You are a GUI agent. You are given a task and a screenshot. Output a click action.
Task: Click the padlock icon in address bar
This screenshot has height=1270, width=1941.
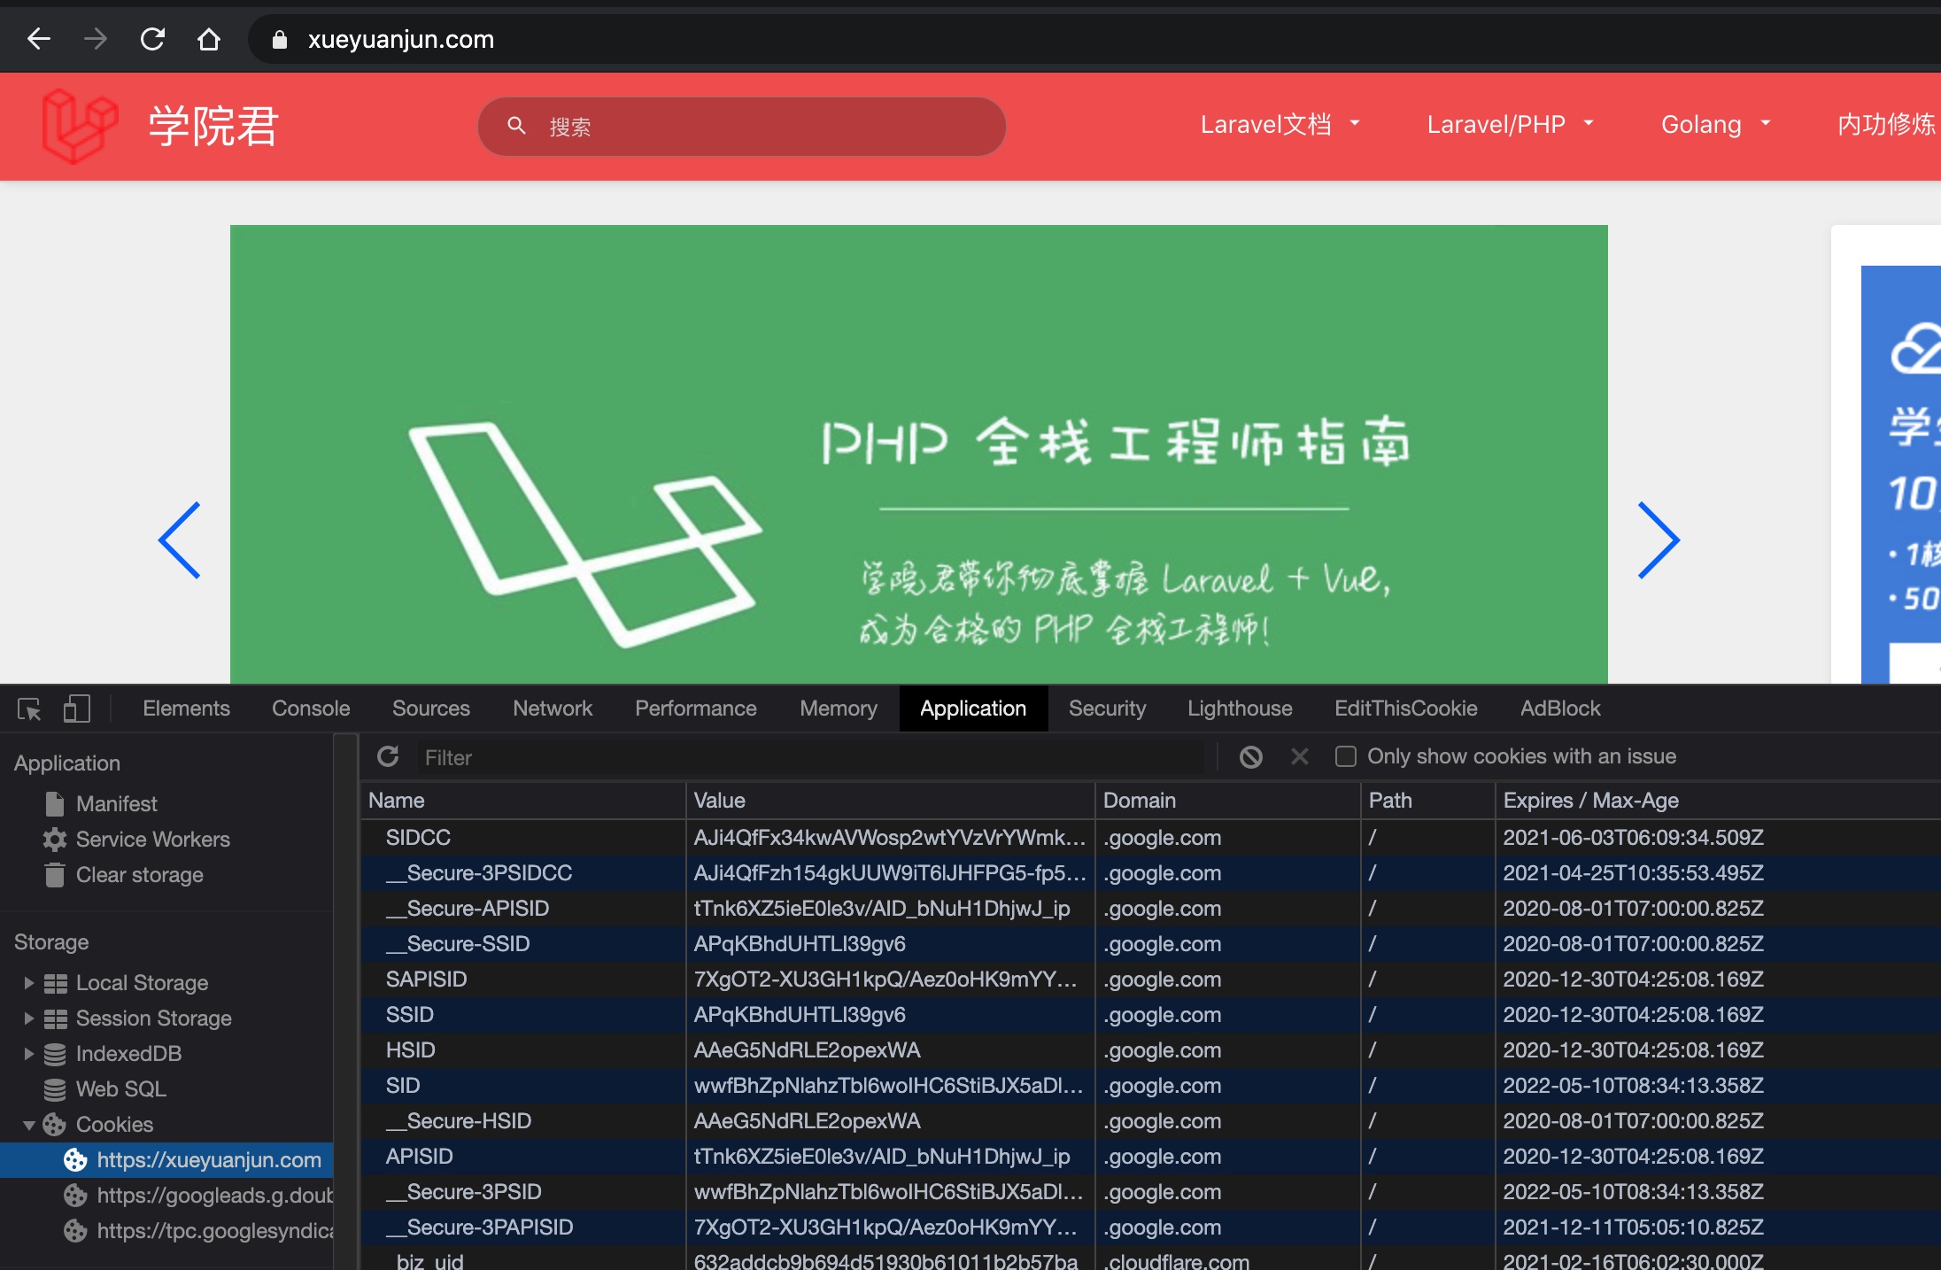coord(280,40)
